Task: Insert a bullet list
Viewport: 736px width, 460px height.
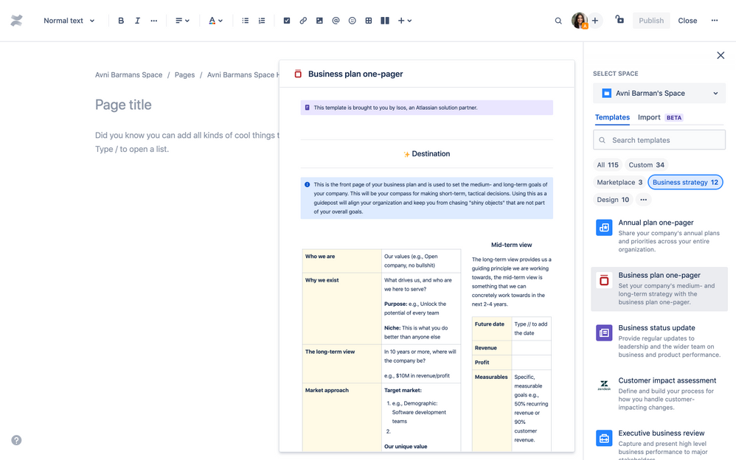Action: (x=245, y=21)
